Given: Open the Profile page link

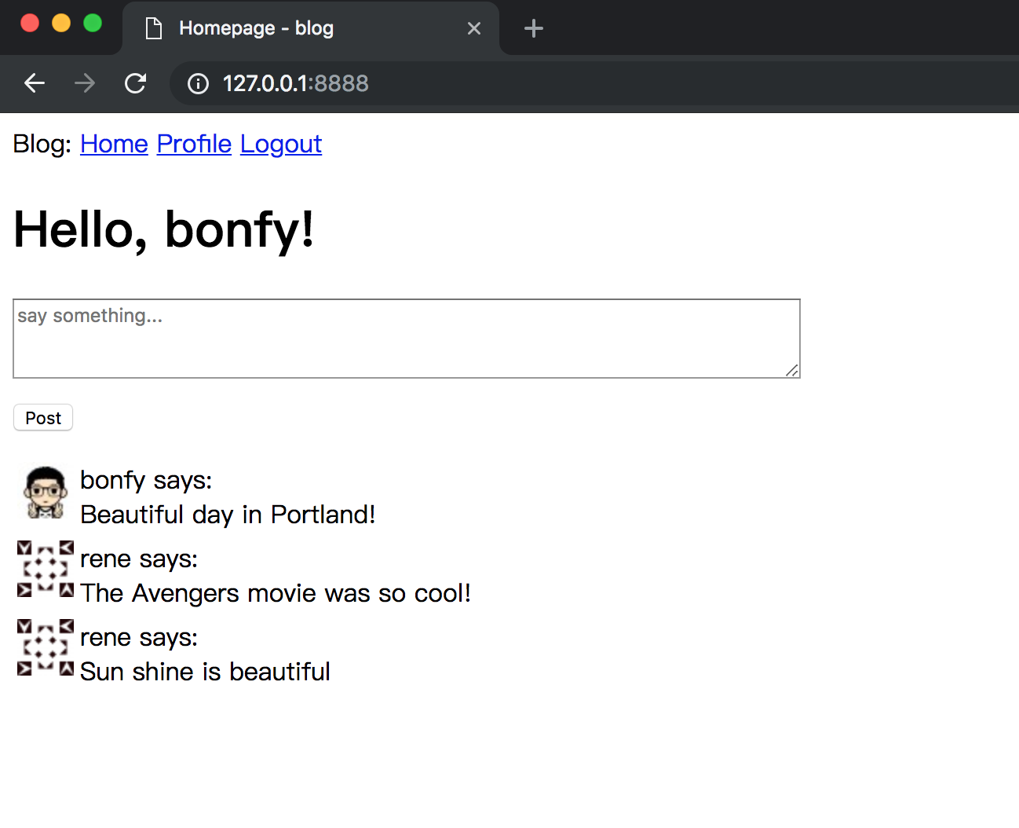Looking at the screenshot, I should tap(194, 144).
